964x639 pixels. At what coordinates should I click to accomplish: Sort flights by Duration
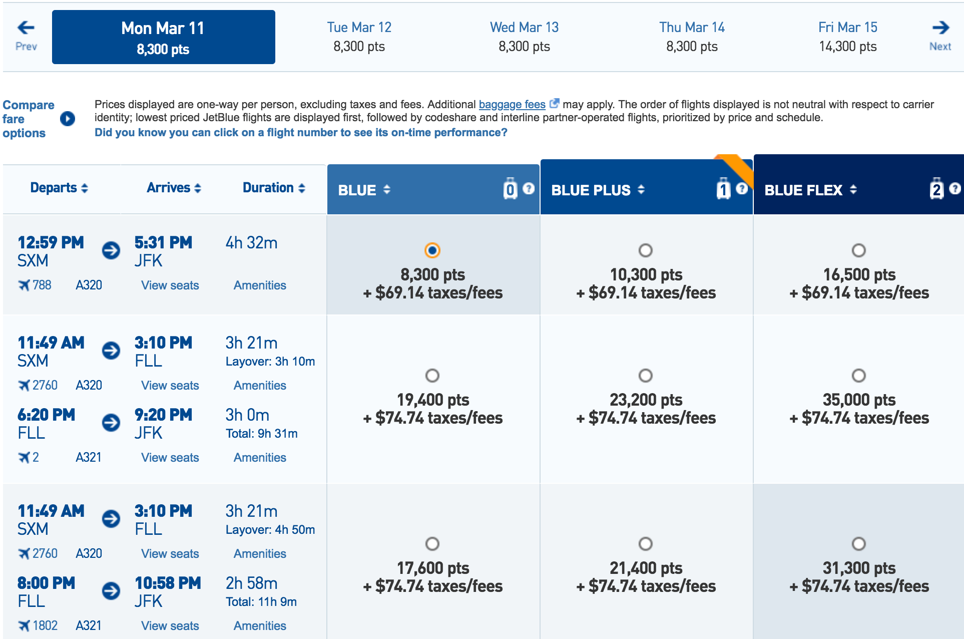pyautogui.click(x=273, y=188)
